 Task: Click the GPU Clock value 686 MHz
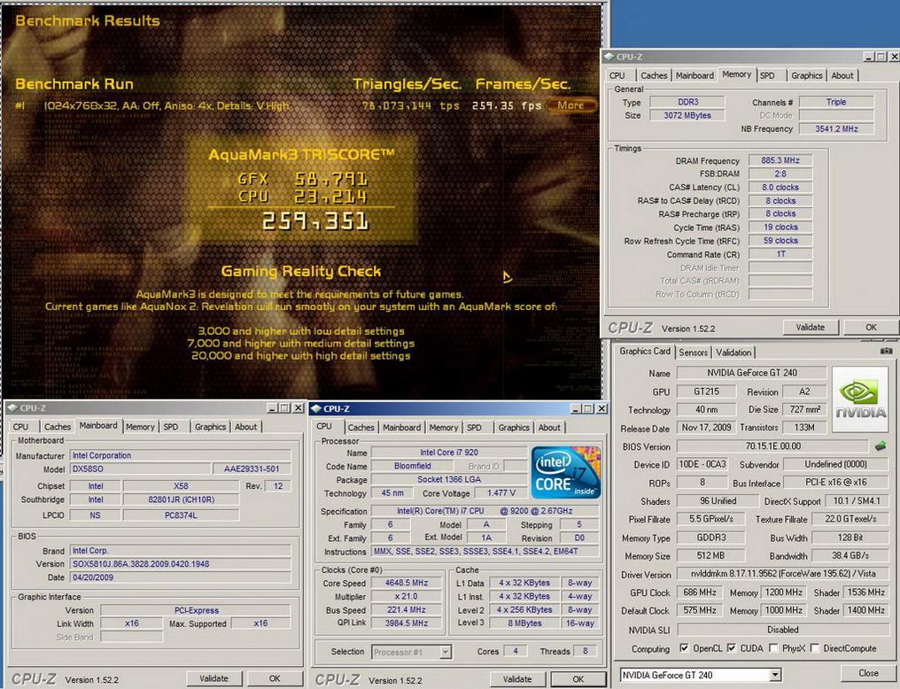(x=700, y=592)
